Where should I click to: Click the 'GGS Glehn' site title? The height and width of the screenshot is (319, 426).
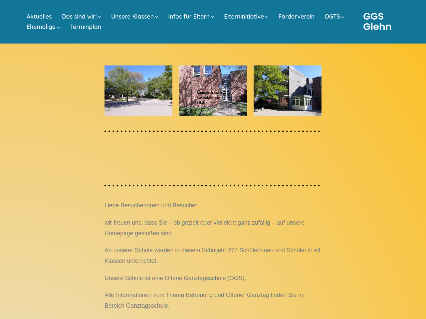point(377,22)
